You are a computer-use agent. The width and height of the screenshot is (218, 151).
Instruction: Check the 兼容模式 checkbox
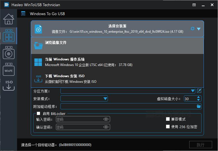168,119
